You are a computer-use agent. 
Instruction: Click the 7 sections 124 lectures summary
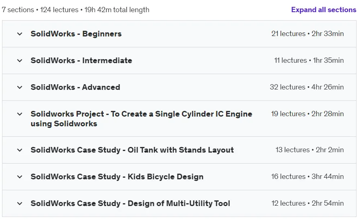[x=75, y=10]
